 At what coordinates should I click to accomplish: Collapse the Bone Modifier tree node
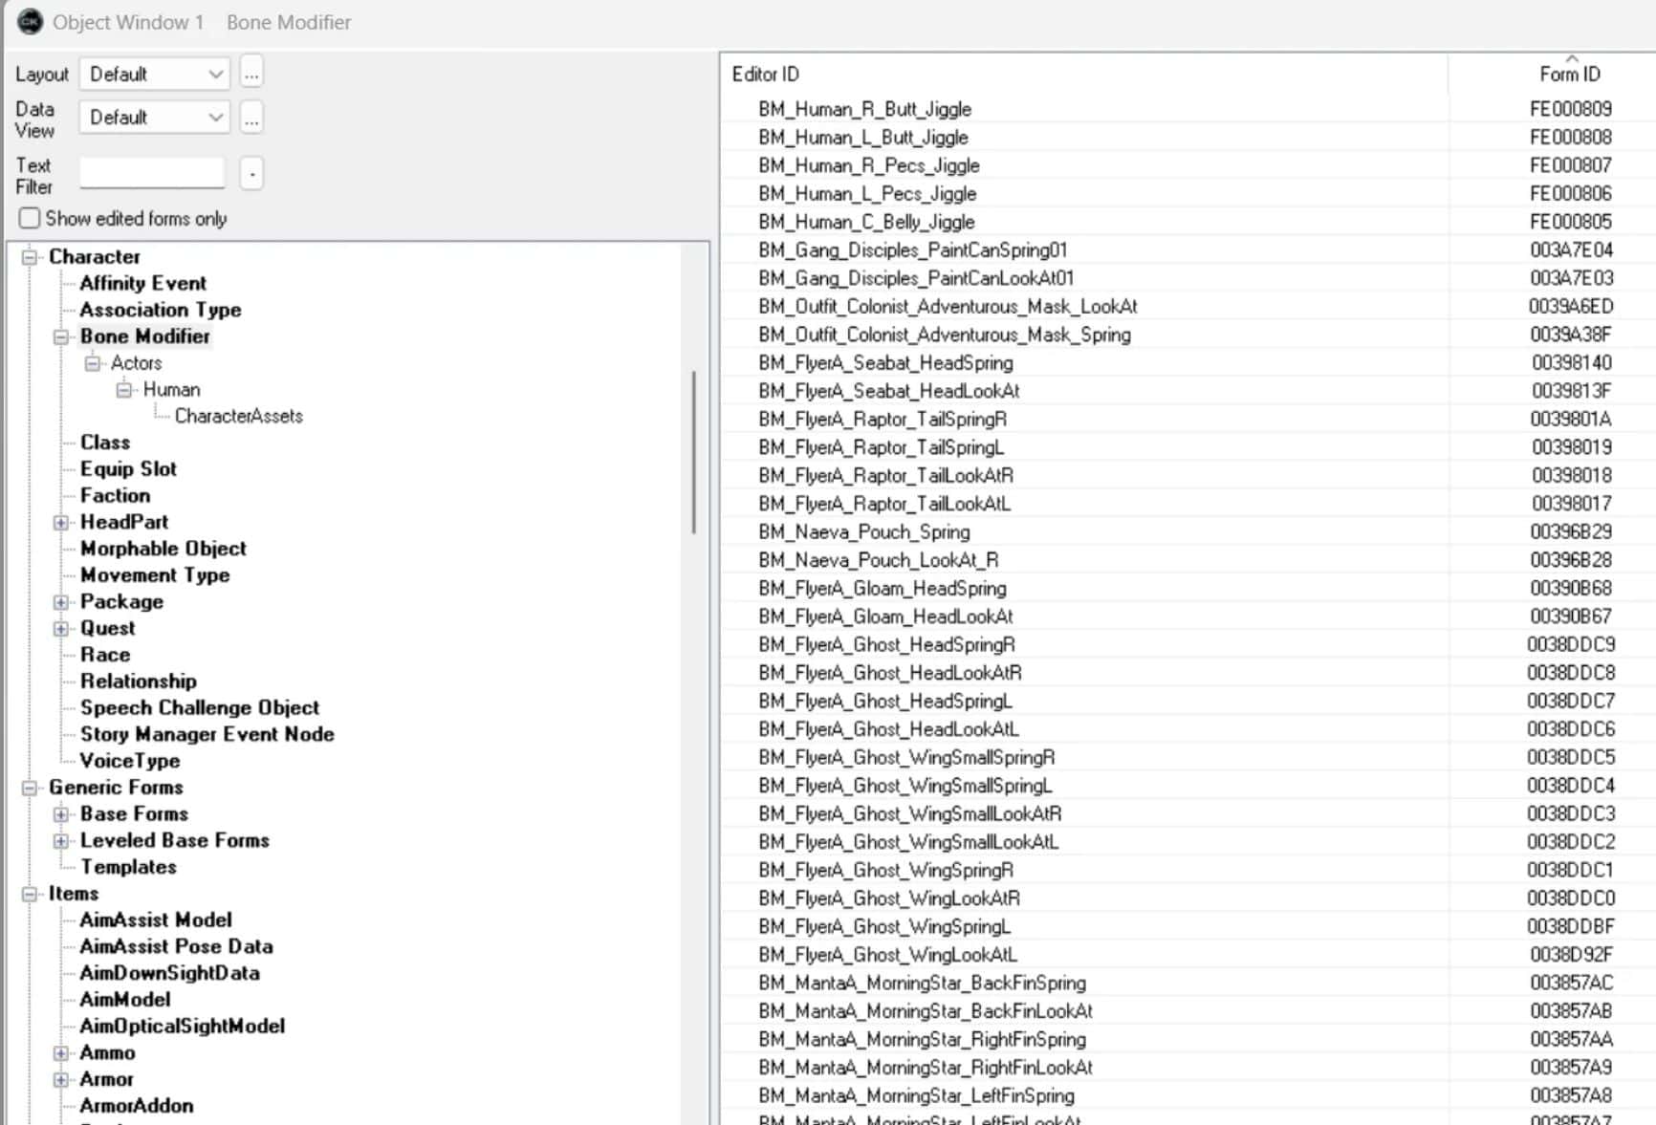[61, 336]
